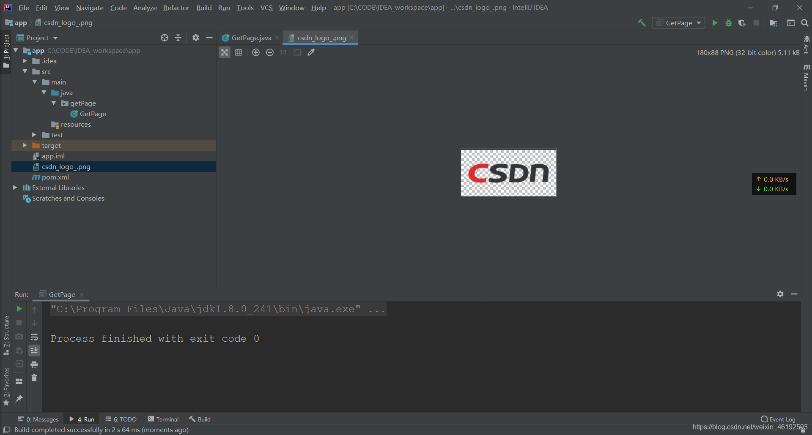Click the stop button in Run panel
The image size is (812, 435).
(x=19, y=323)
